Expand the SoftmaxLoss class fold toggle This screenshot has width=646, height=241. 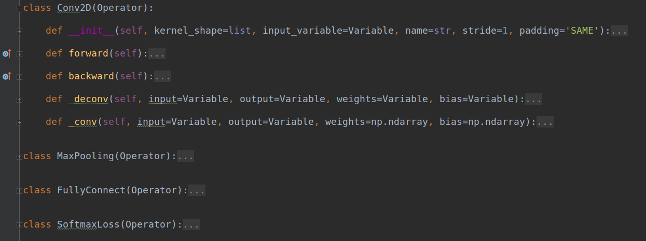(19, 224)
